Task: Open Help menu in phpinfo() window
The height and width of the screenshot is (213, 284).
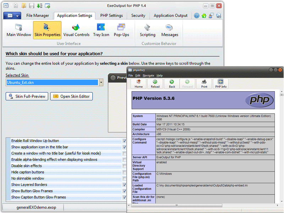Action: click(159, 76)
